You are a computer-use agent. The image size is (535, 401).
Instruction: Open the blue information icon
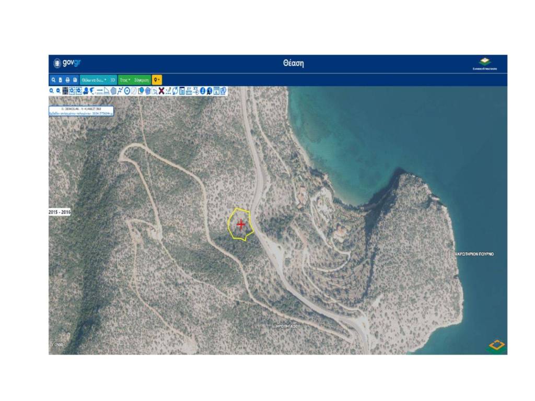(203, 91)
